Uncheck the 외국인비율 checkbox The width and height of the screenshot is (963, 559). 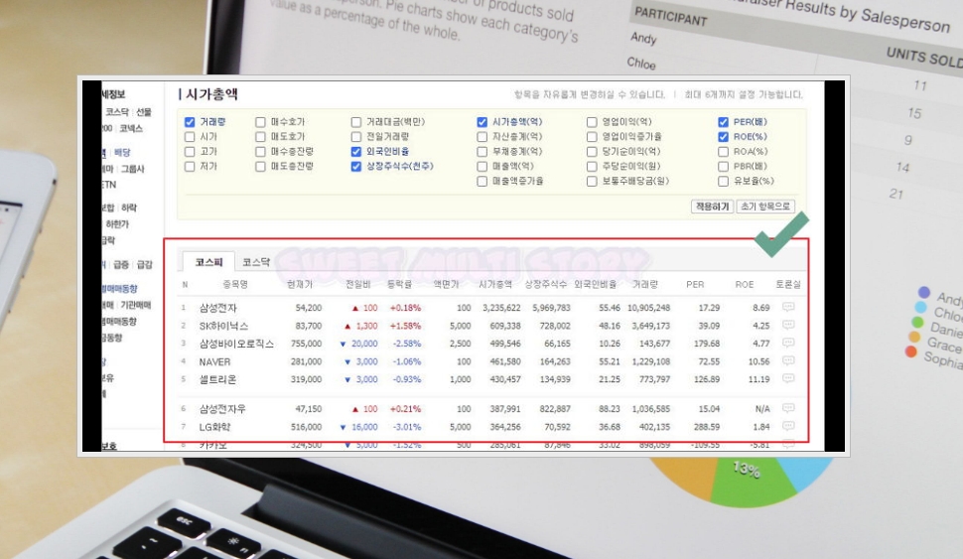click(356, 152)
